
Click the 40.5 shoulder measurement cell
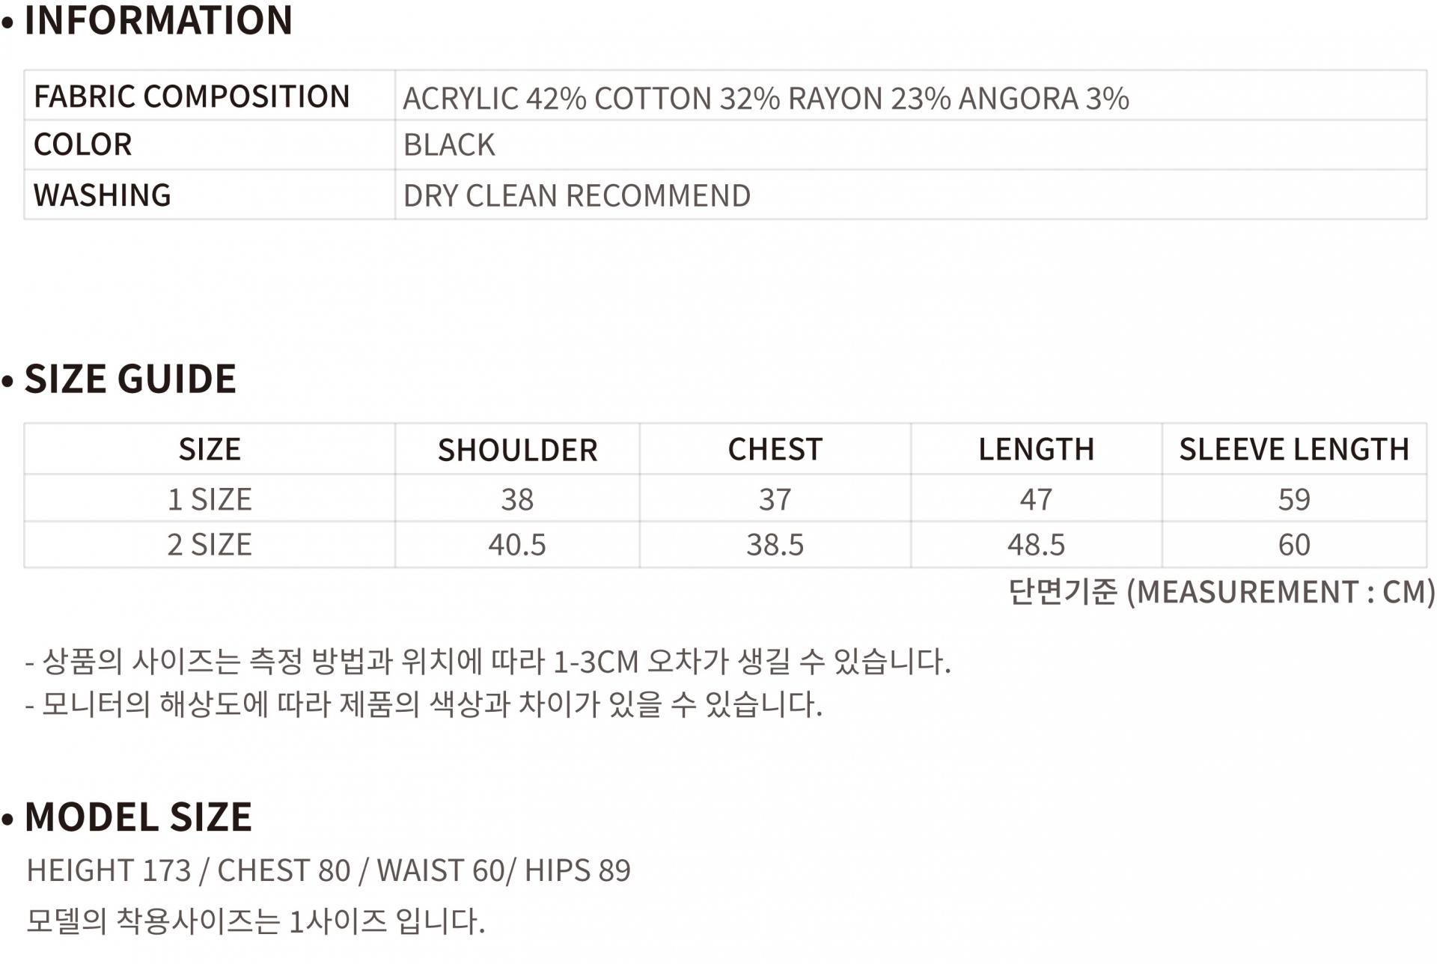tap(517, 545)
